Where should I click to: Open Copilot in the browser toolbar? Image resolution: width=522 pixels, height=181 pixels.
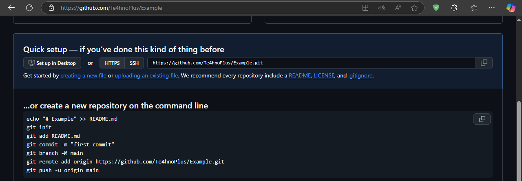pyautogui.click(x=511, y=8)
